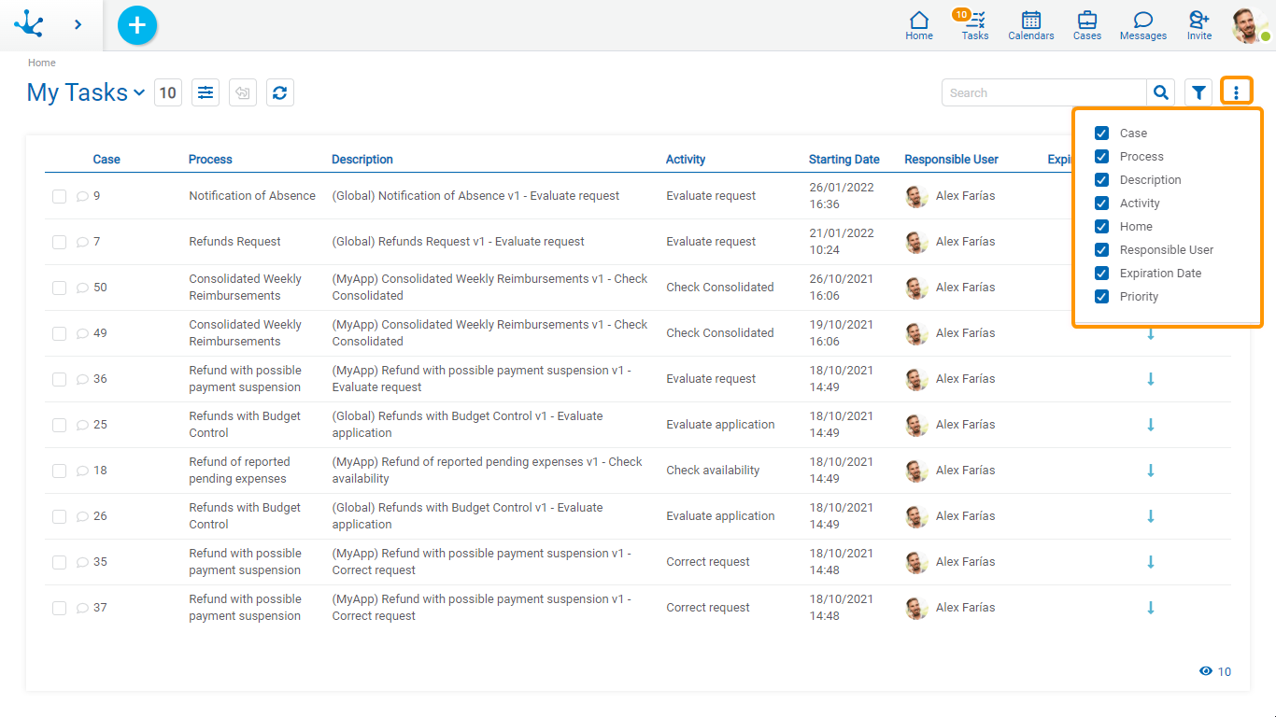
Task: Open the Calendars icon
Action: point(1031,25)
